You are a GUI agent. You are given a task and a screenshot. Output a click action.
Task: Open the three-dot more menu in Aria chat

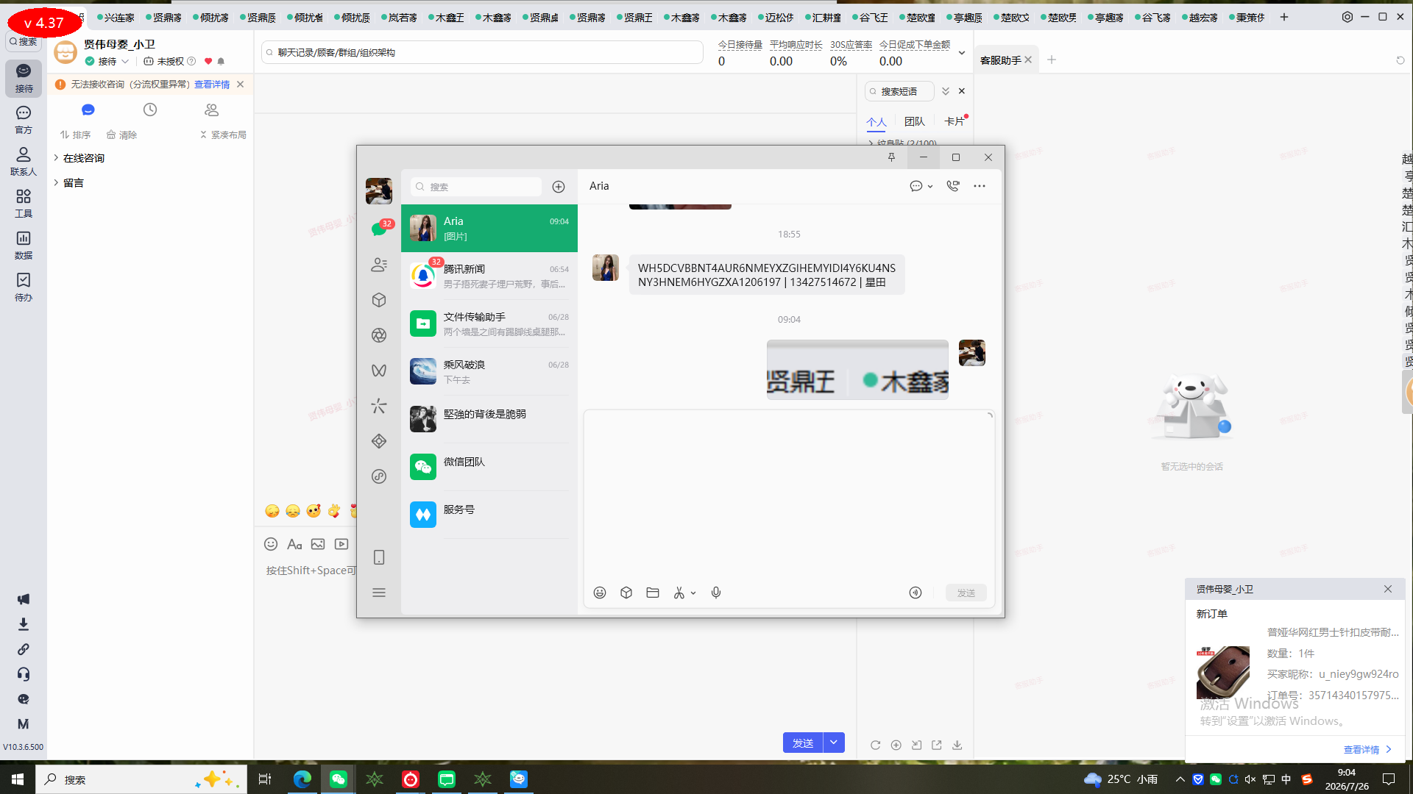point(980,186)
